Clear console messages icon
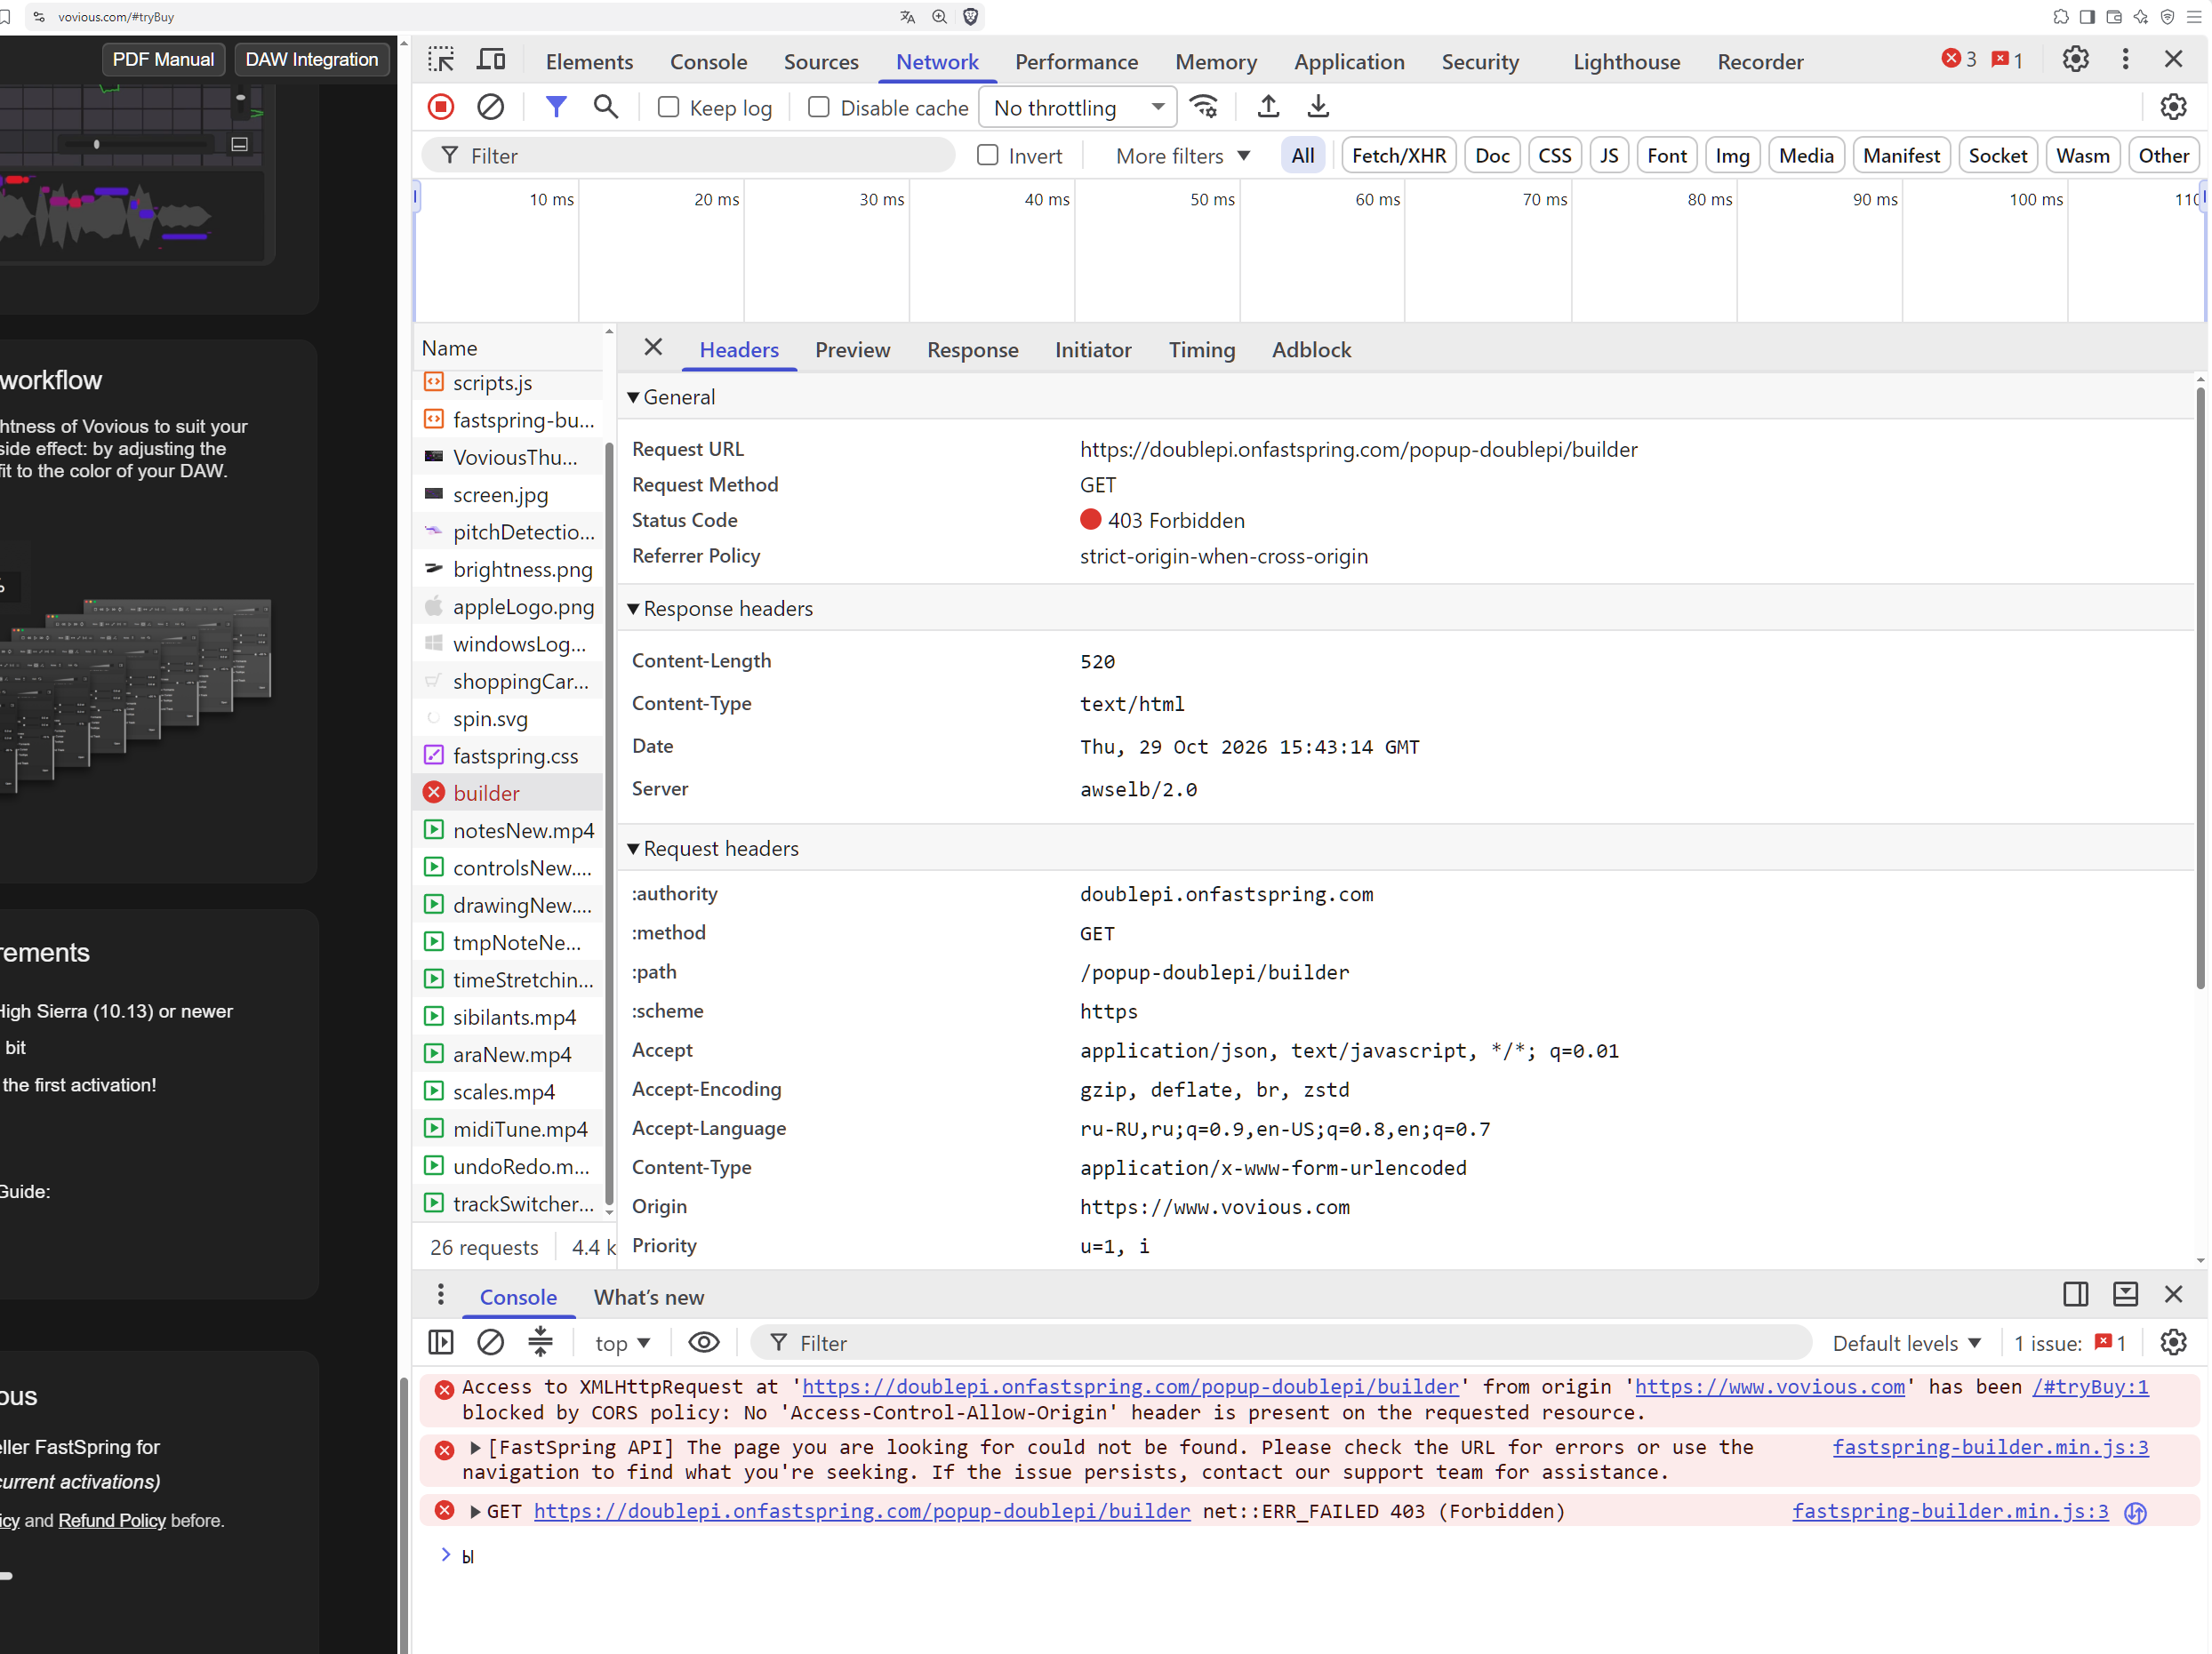The height and width of the screenshot is (1654, 2212). [x=490, y=1342]
